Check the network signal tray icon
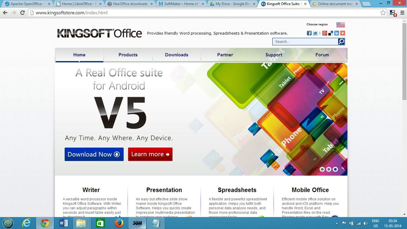This screenshot has width=407, height=229. tap(358, 223)
